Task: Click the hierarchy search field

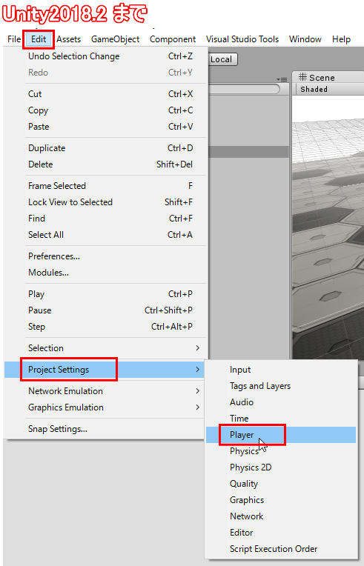Action: pyautogui.click(x=244, y=89)
